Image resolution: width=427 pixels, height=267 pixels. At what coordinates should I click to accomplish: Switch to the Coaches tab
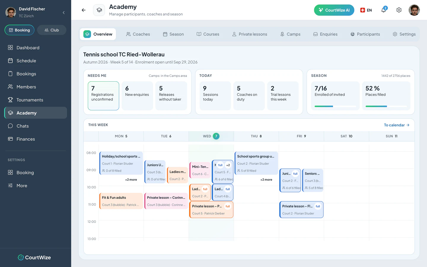[138, 34]
